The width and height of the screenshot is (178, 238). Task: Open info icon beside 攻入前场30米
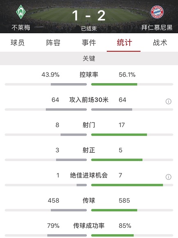point(168,101)
